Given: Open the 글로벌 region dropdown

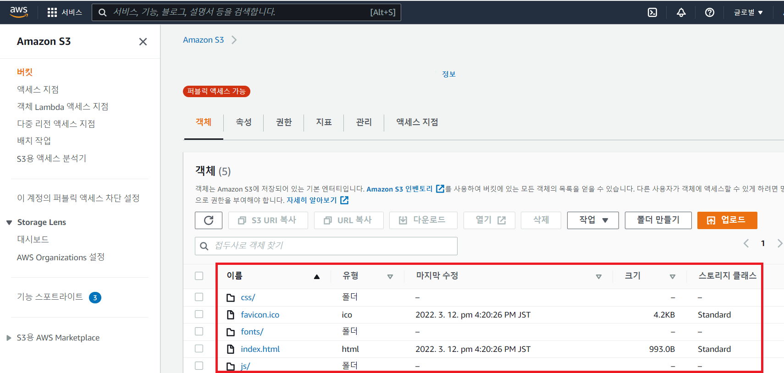Looking at the screenshot, I should [748, 12].
